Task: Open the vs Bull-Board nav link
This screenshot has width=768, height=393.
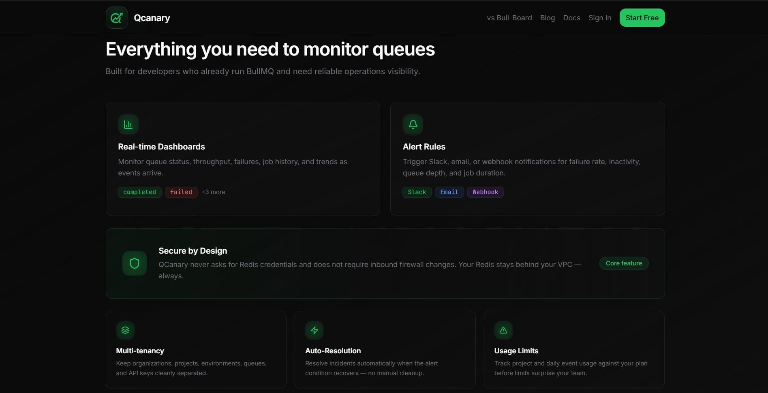Action: (509, 18)
